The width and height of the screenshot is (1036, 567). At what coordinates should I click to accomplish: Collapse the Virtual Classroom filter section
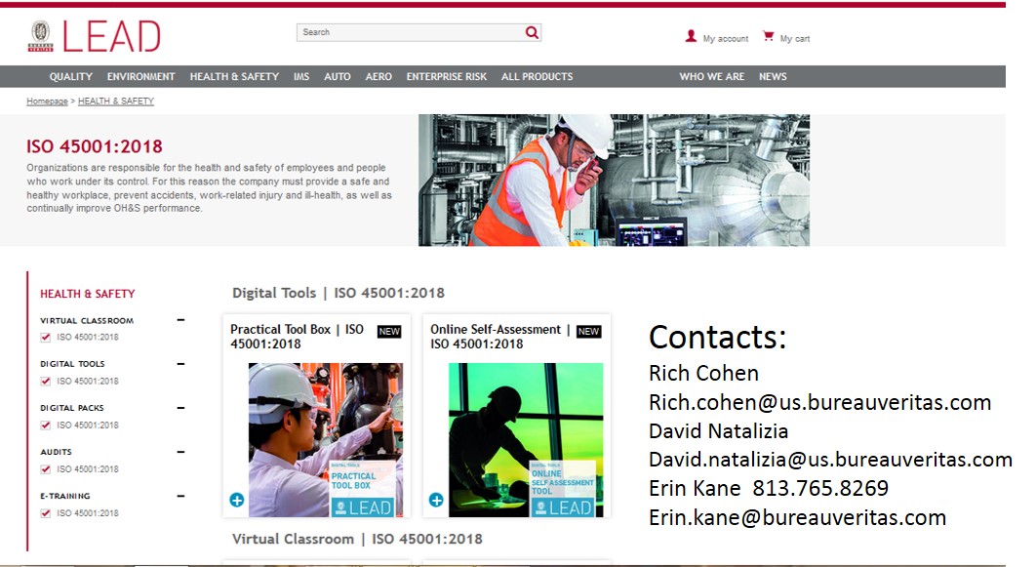[x=180, y=320]
